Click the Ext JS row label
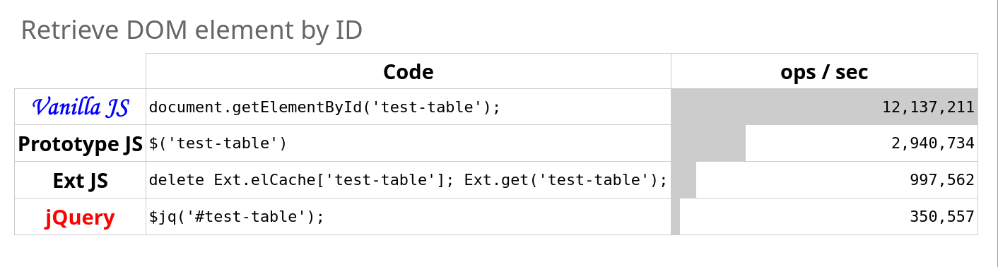The image size is (998, 267). 81,180
